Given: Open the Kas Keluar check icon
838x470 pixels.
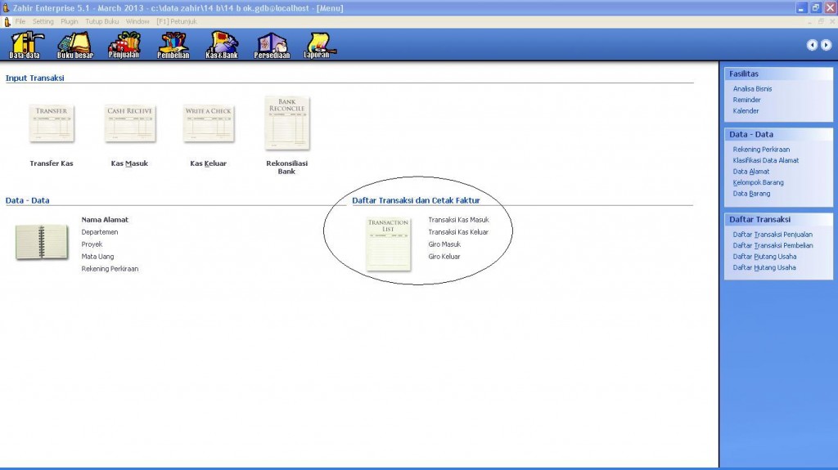Looking at the screenshot, I should [209, 123].
